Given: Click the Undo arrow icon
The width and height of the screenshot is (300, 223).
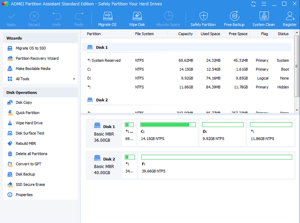Looking at the screenshot, I should pos(56,19).
